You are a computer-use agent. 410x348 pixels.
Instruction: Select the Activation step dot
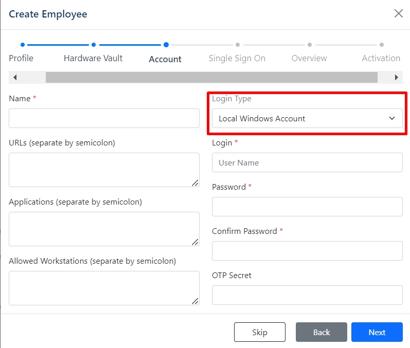(382, 45)
